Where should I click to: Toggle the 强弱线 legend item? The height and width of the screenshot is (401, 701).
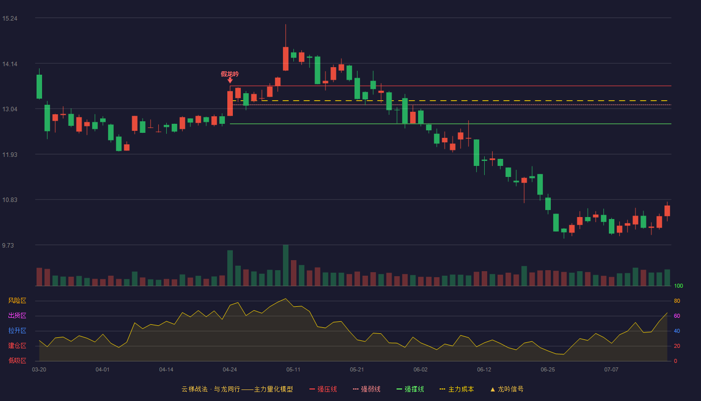click(x=367, y=389)
